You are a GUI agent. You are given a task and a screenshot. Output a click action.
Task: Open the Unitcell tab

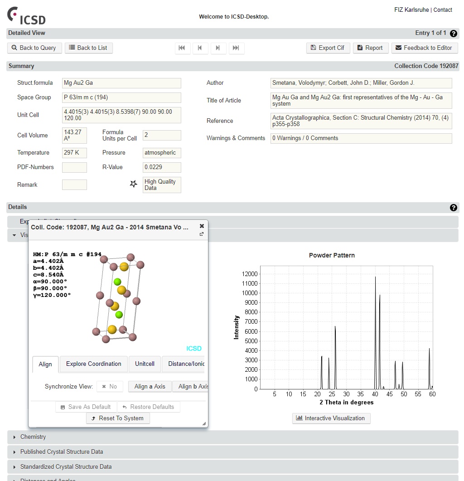tap(145, 364)
